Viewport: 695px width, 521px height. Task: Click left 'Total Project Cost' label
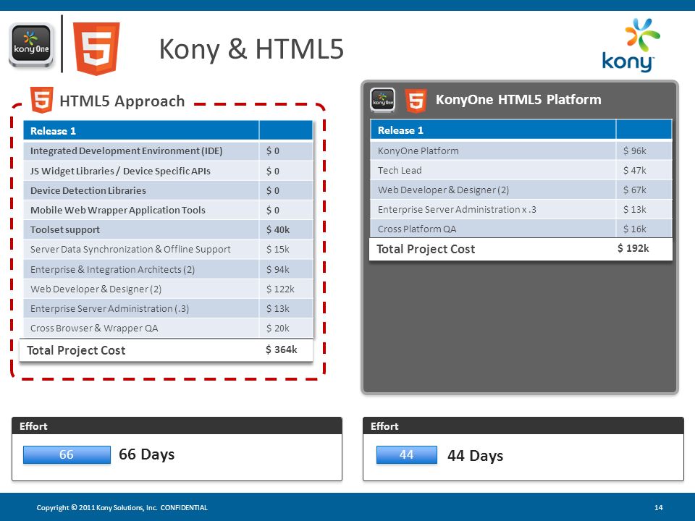pos(76,350)
